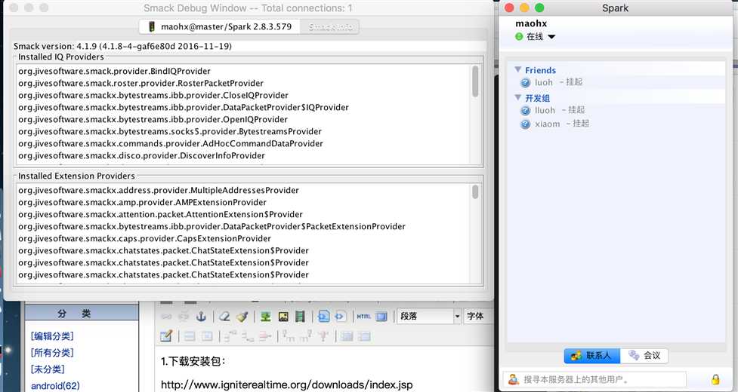Click the angle-brackets code snippet icon

[x=340, y=317]
